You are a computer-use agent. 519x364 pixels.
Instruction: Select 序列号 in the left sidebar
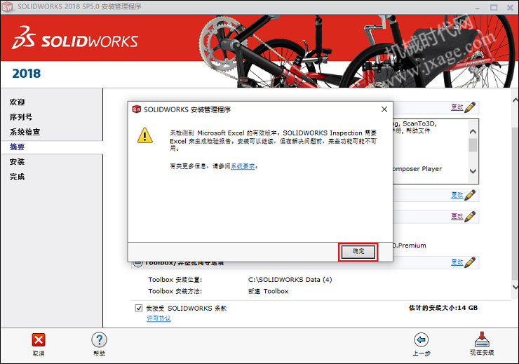pyautogui.click(x=21, y=117)
